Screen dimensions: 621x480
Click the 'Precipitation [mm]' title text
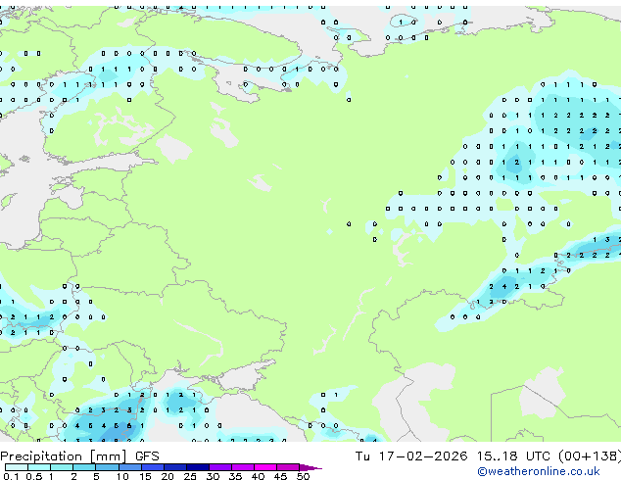(64, 456)
